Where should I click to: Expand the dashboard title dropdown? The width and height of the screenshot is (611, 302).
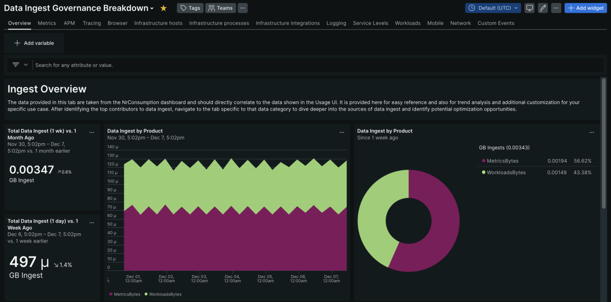pos(152,9)
